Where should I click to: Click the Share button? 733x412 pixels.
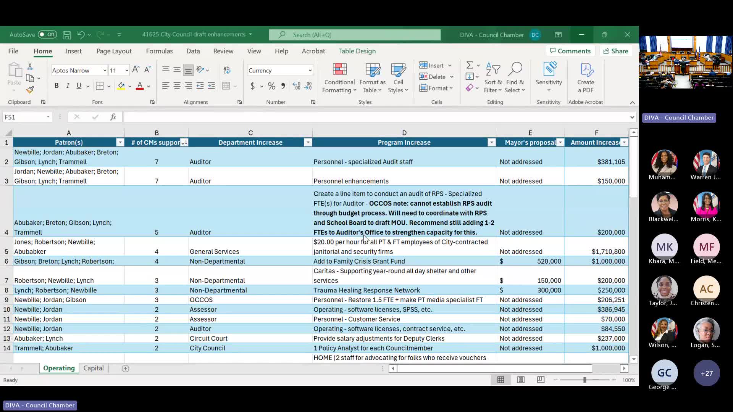616,51
